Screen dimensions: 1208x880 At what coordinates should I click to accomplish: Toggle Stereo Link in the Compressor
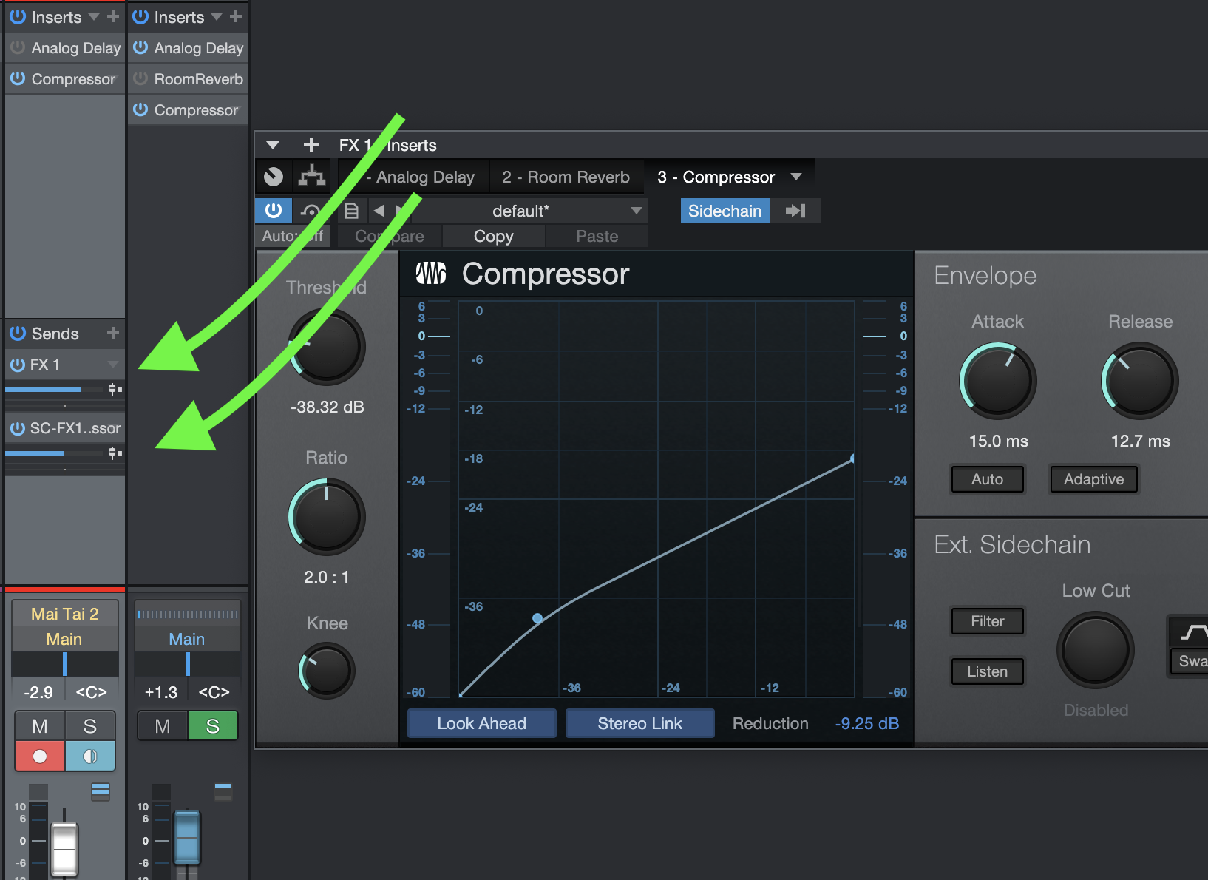point(639,723)
